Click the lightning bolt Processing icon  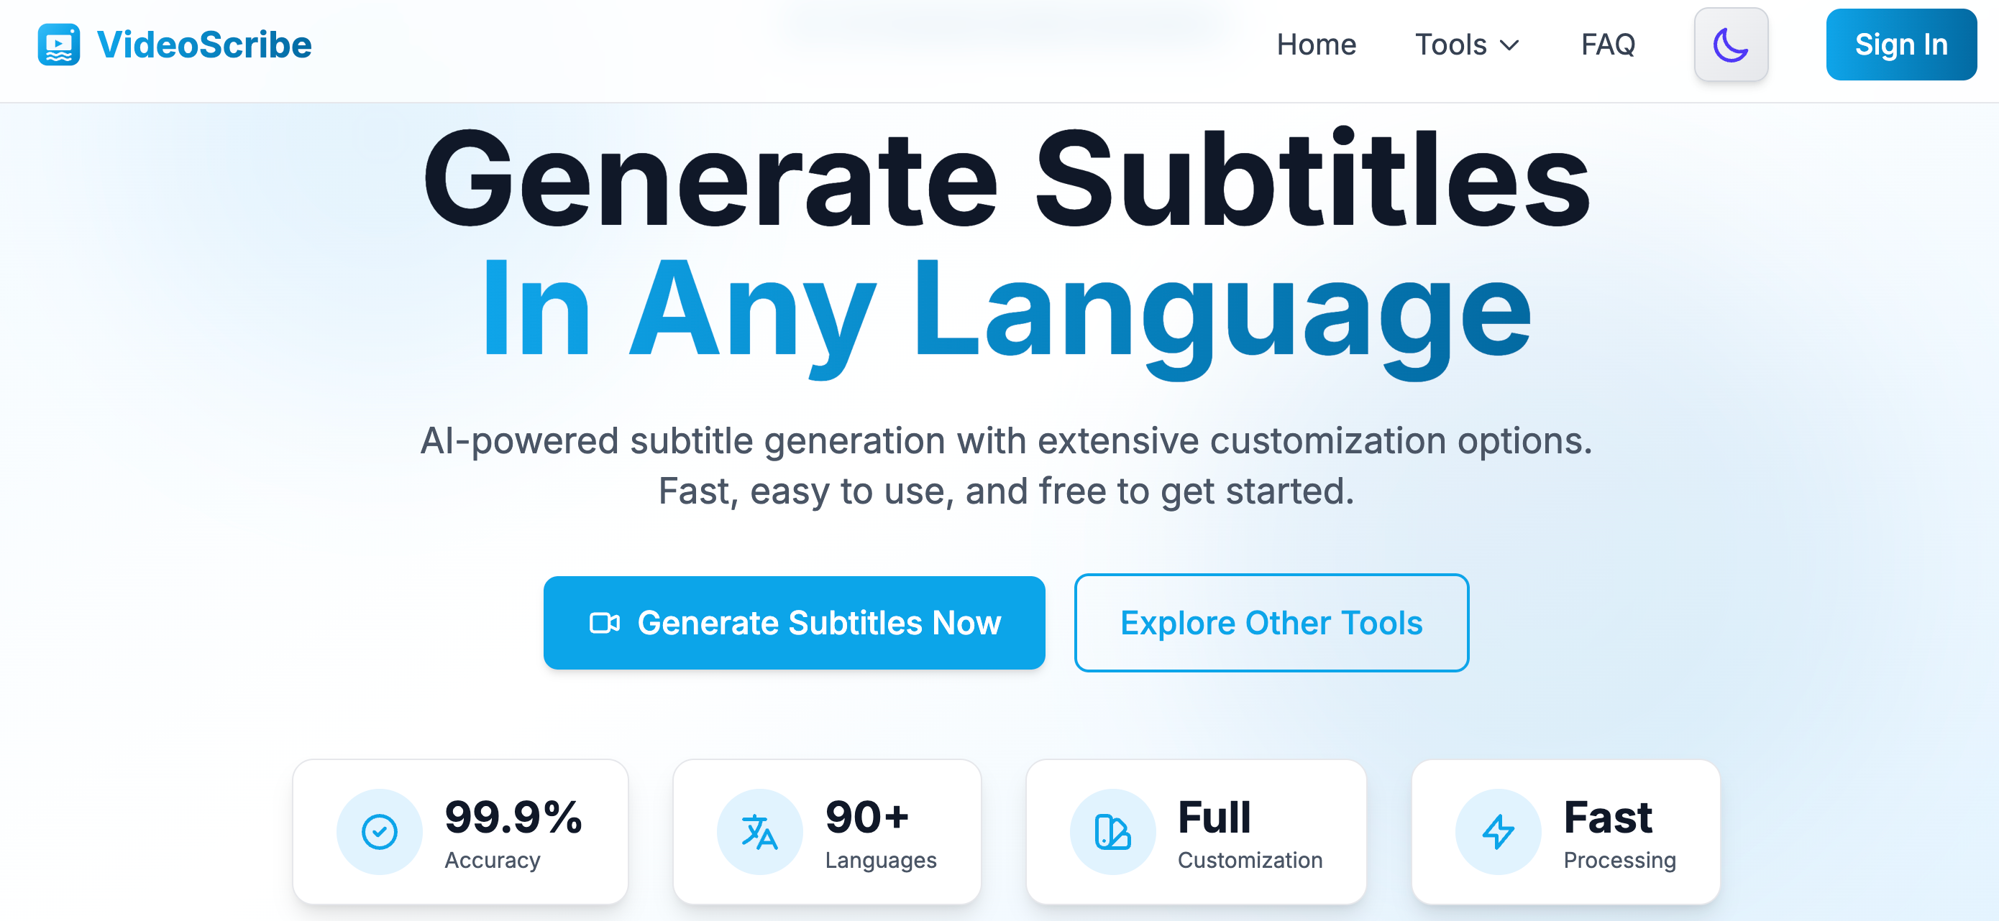click(1498, 832)
